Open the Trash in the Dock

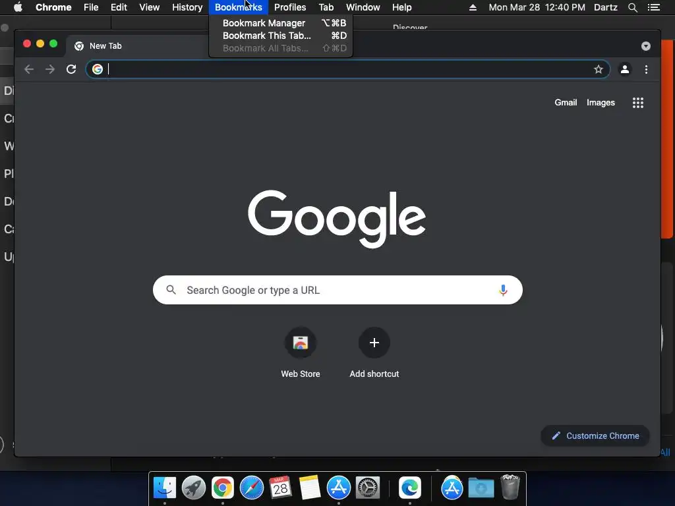[510, 487]
